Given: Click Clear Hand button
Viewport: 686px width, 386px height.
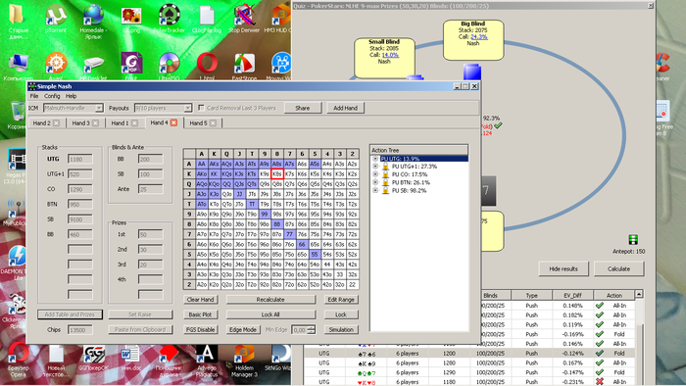Looking at the screenshot, I should point(200,300).
